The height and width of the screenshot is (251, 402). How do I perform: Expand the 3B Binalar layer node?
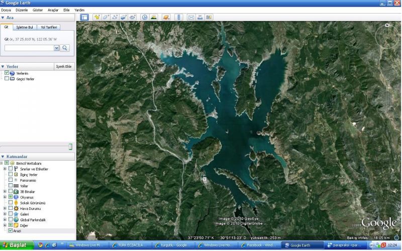[5, 192]
